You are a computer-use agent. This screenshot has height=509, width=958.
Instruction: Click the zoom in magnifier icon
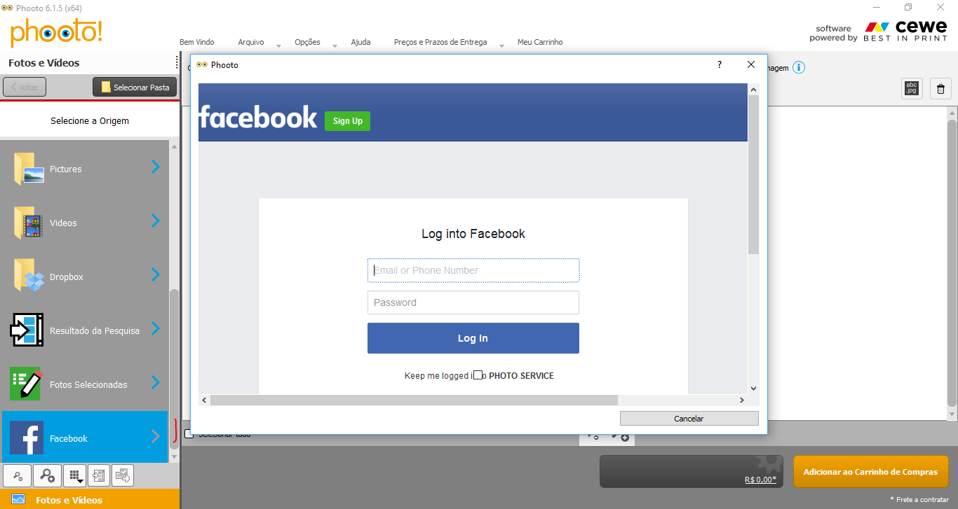coord(47,475)
